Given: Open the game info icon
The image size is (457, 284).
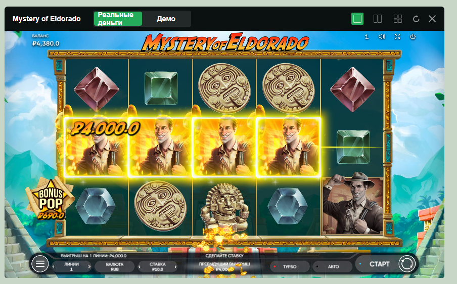Looking at the screenshot, I should (x=367, y=36).
